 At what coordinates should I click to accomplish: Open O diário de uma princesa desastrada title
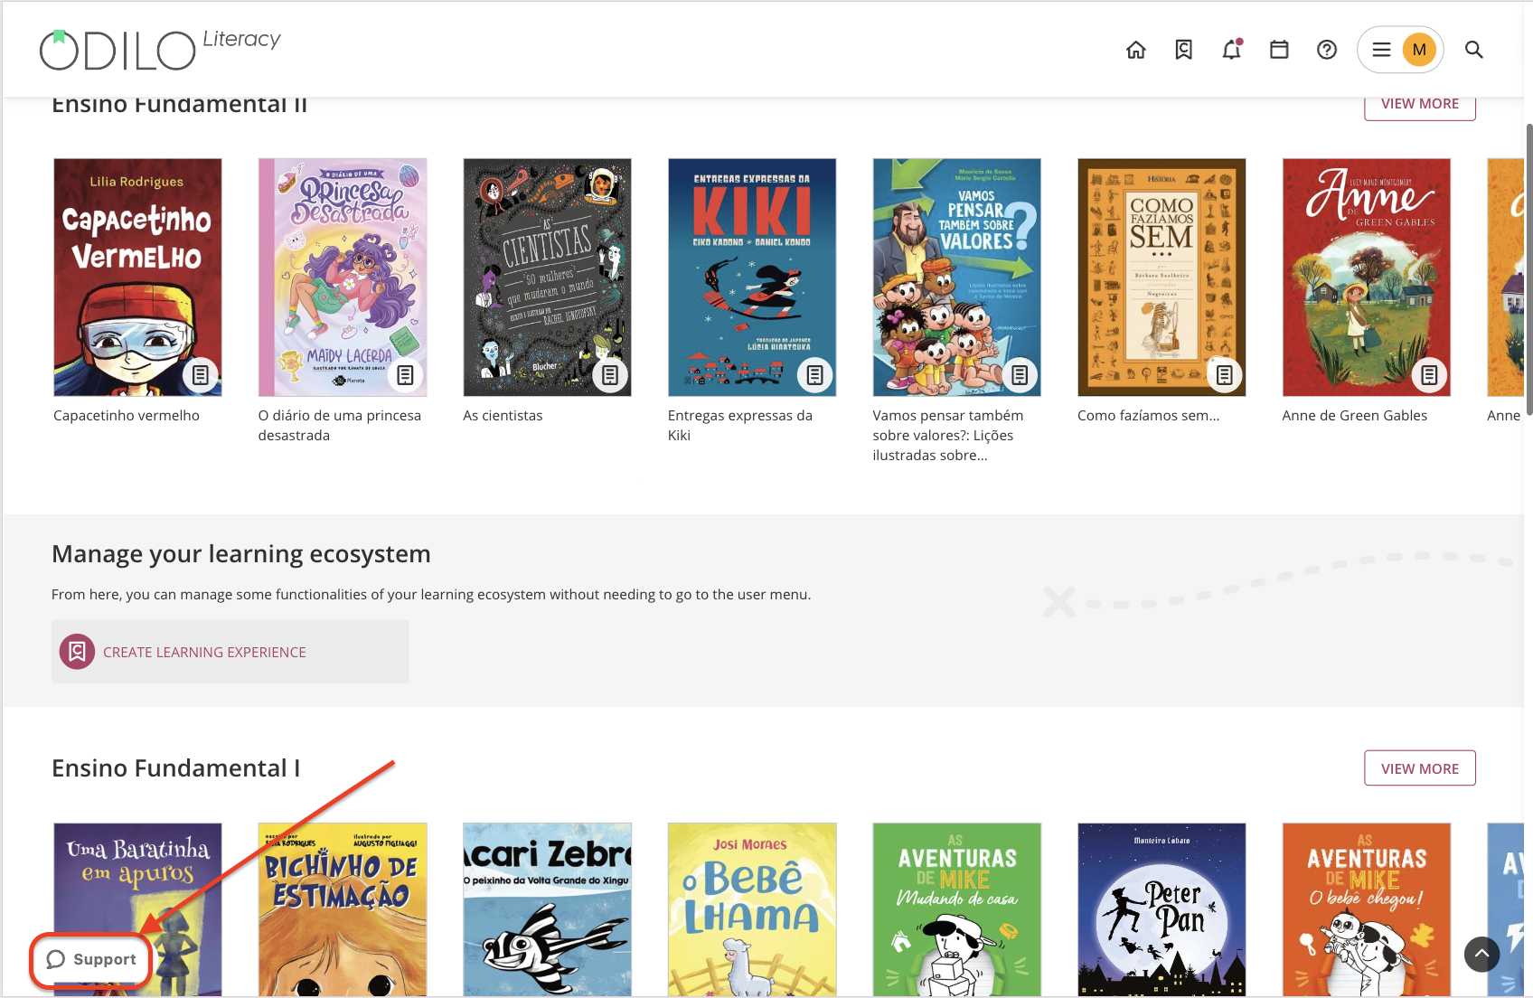(340, 426)
